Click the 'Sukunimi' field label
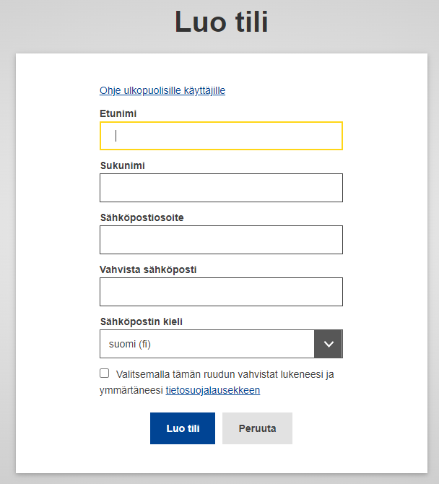The width and height of the screenshot is (439, 484). (x=122, y=165)
